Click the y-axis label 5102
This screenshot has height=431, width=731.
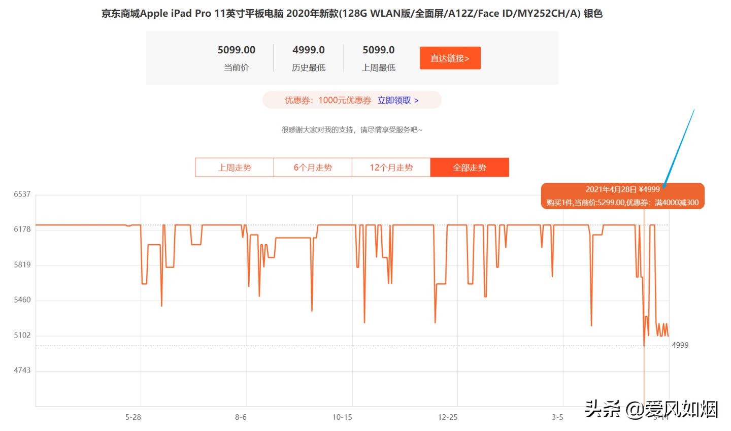point(22,336)
